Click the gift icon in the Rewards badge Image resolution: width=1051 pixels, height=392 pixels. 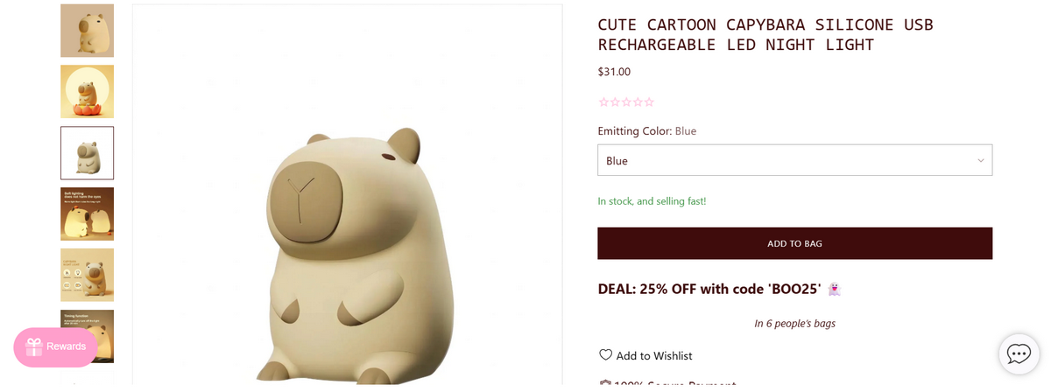tap(34, 346)
